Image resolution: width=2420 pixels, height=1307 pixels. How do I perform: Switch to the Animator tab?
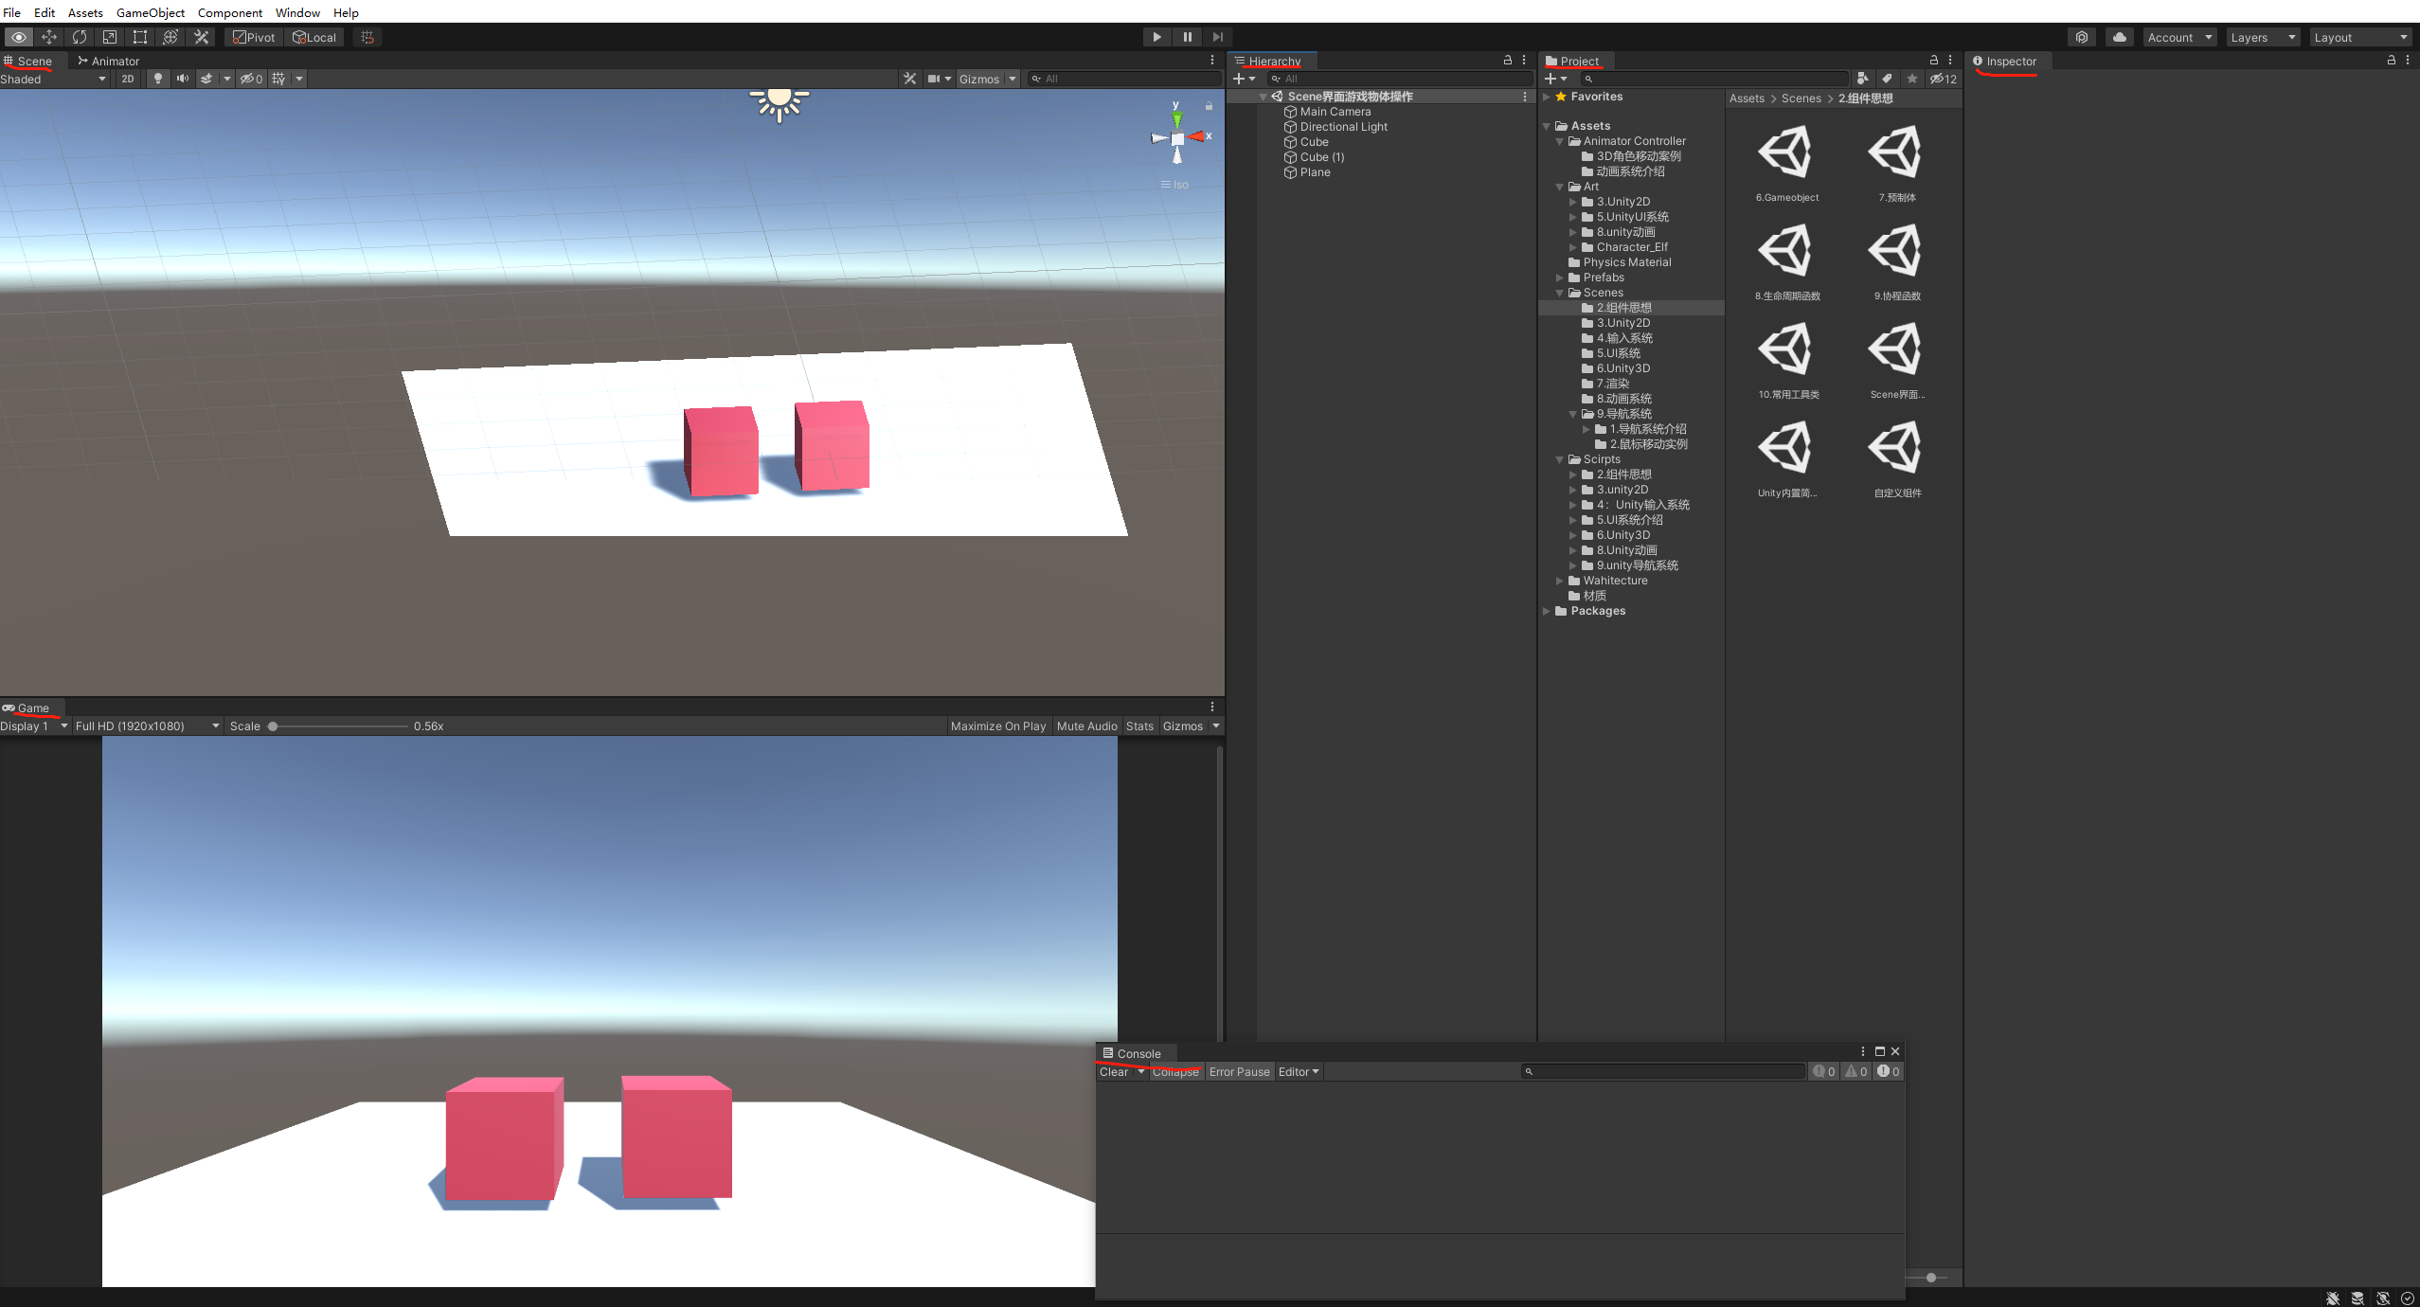pyautogui.click(x=110, y=61)
